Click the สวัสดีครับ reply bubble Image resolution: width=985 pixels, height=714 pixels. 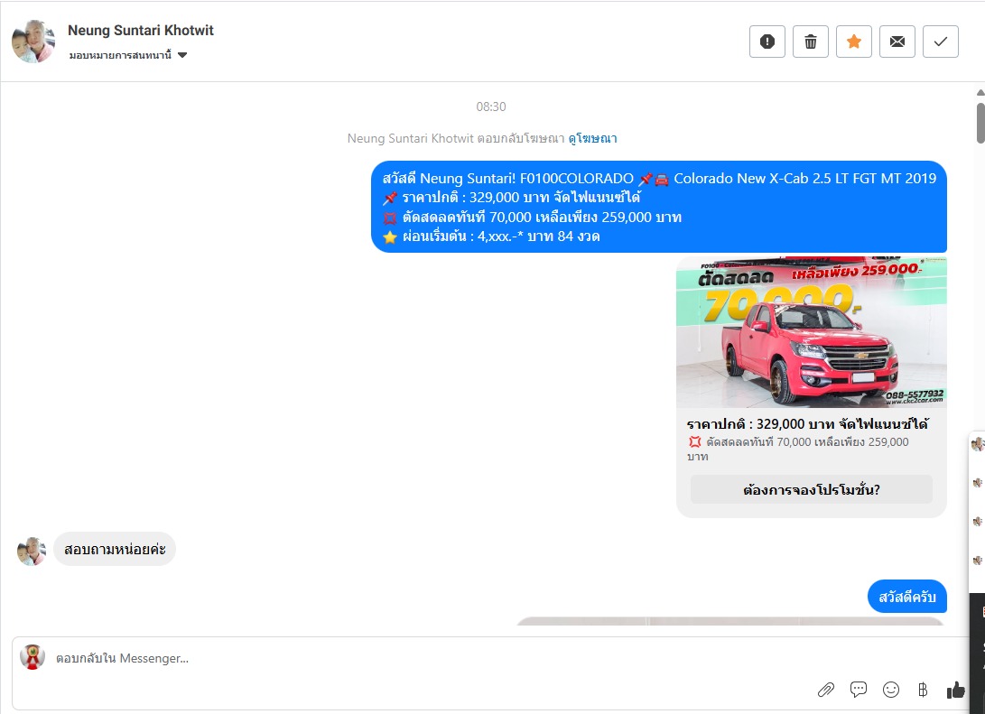click(907, 597)
